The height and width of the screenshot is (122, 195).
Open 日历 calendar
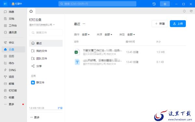pos(11,56)
